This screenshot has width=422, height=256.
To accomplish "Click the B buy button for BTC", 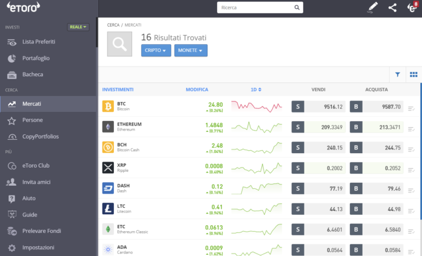I will click(356, 107).
